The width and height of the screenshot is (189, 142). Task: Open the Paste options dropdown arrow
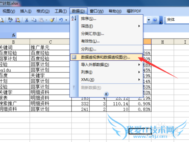[46, 20]
